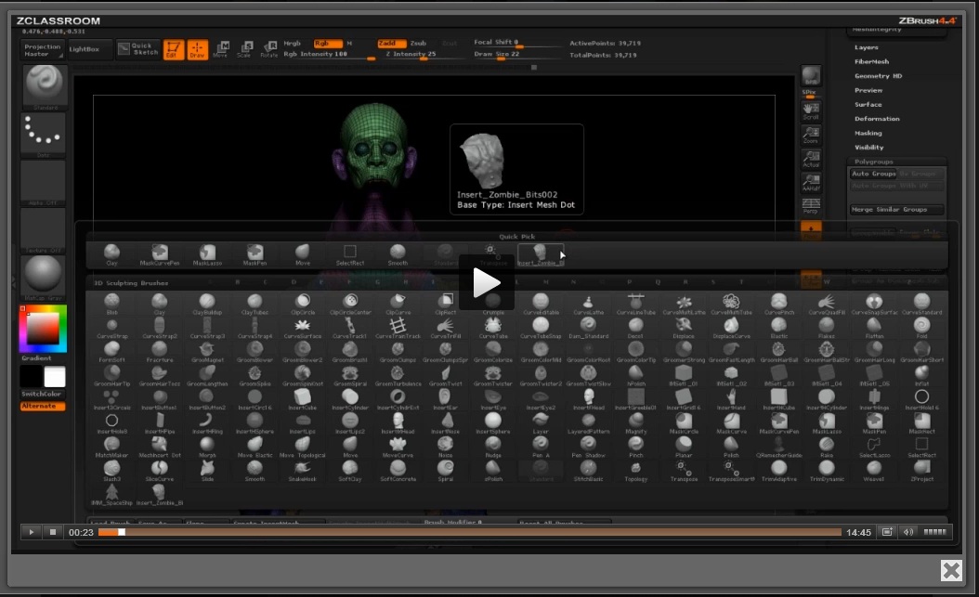Toggle Edit mode button
Viewport: 979px width, 597px height.
[x=173, y=49]
